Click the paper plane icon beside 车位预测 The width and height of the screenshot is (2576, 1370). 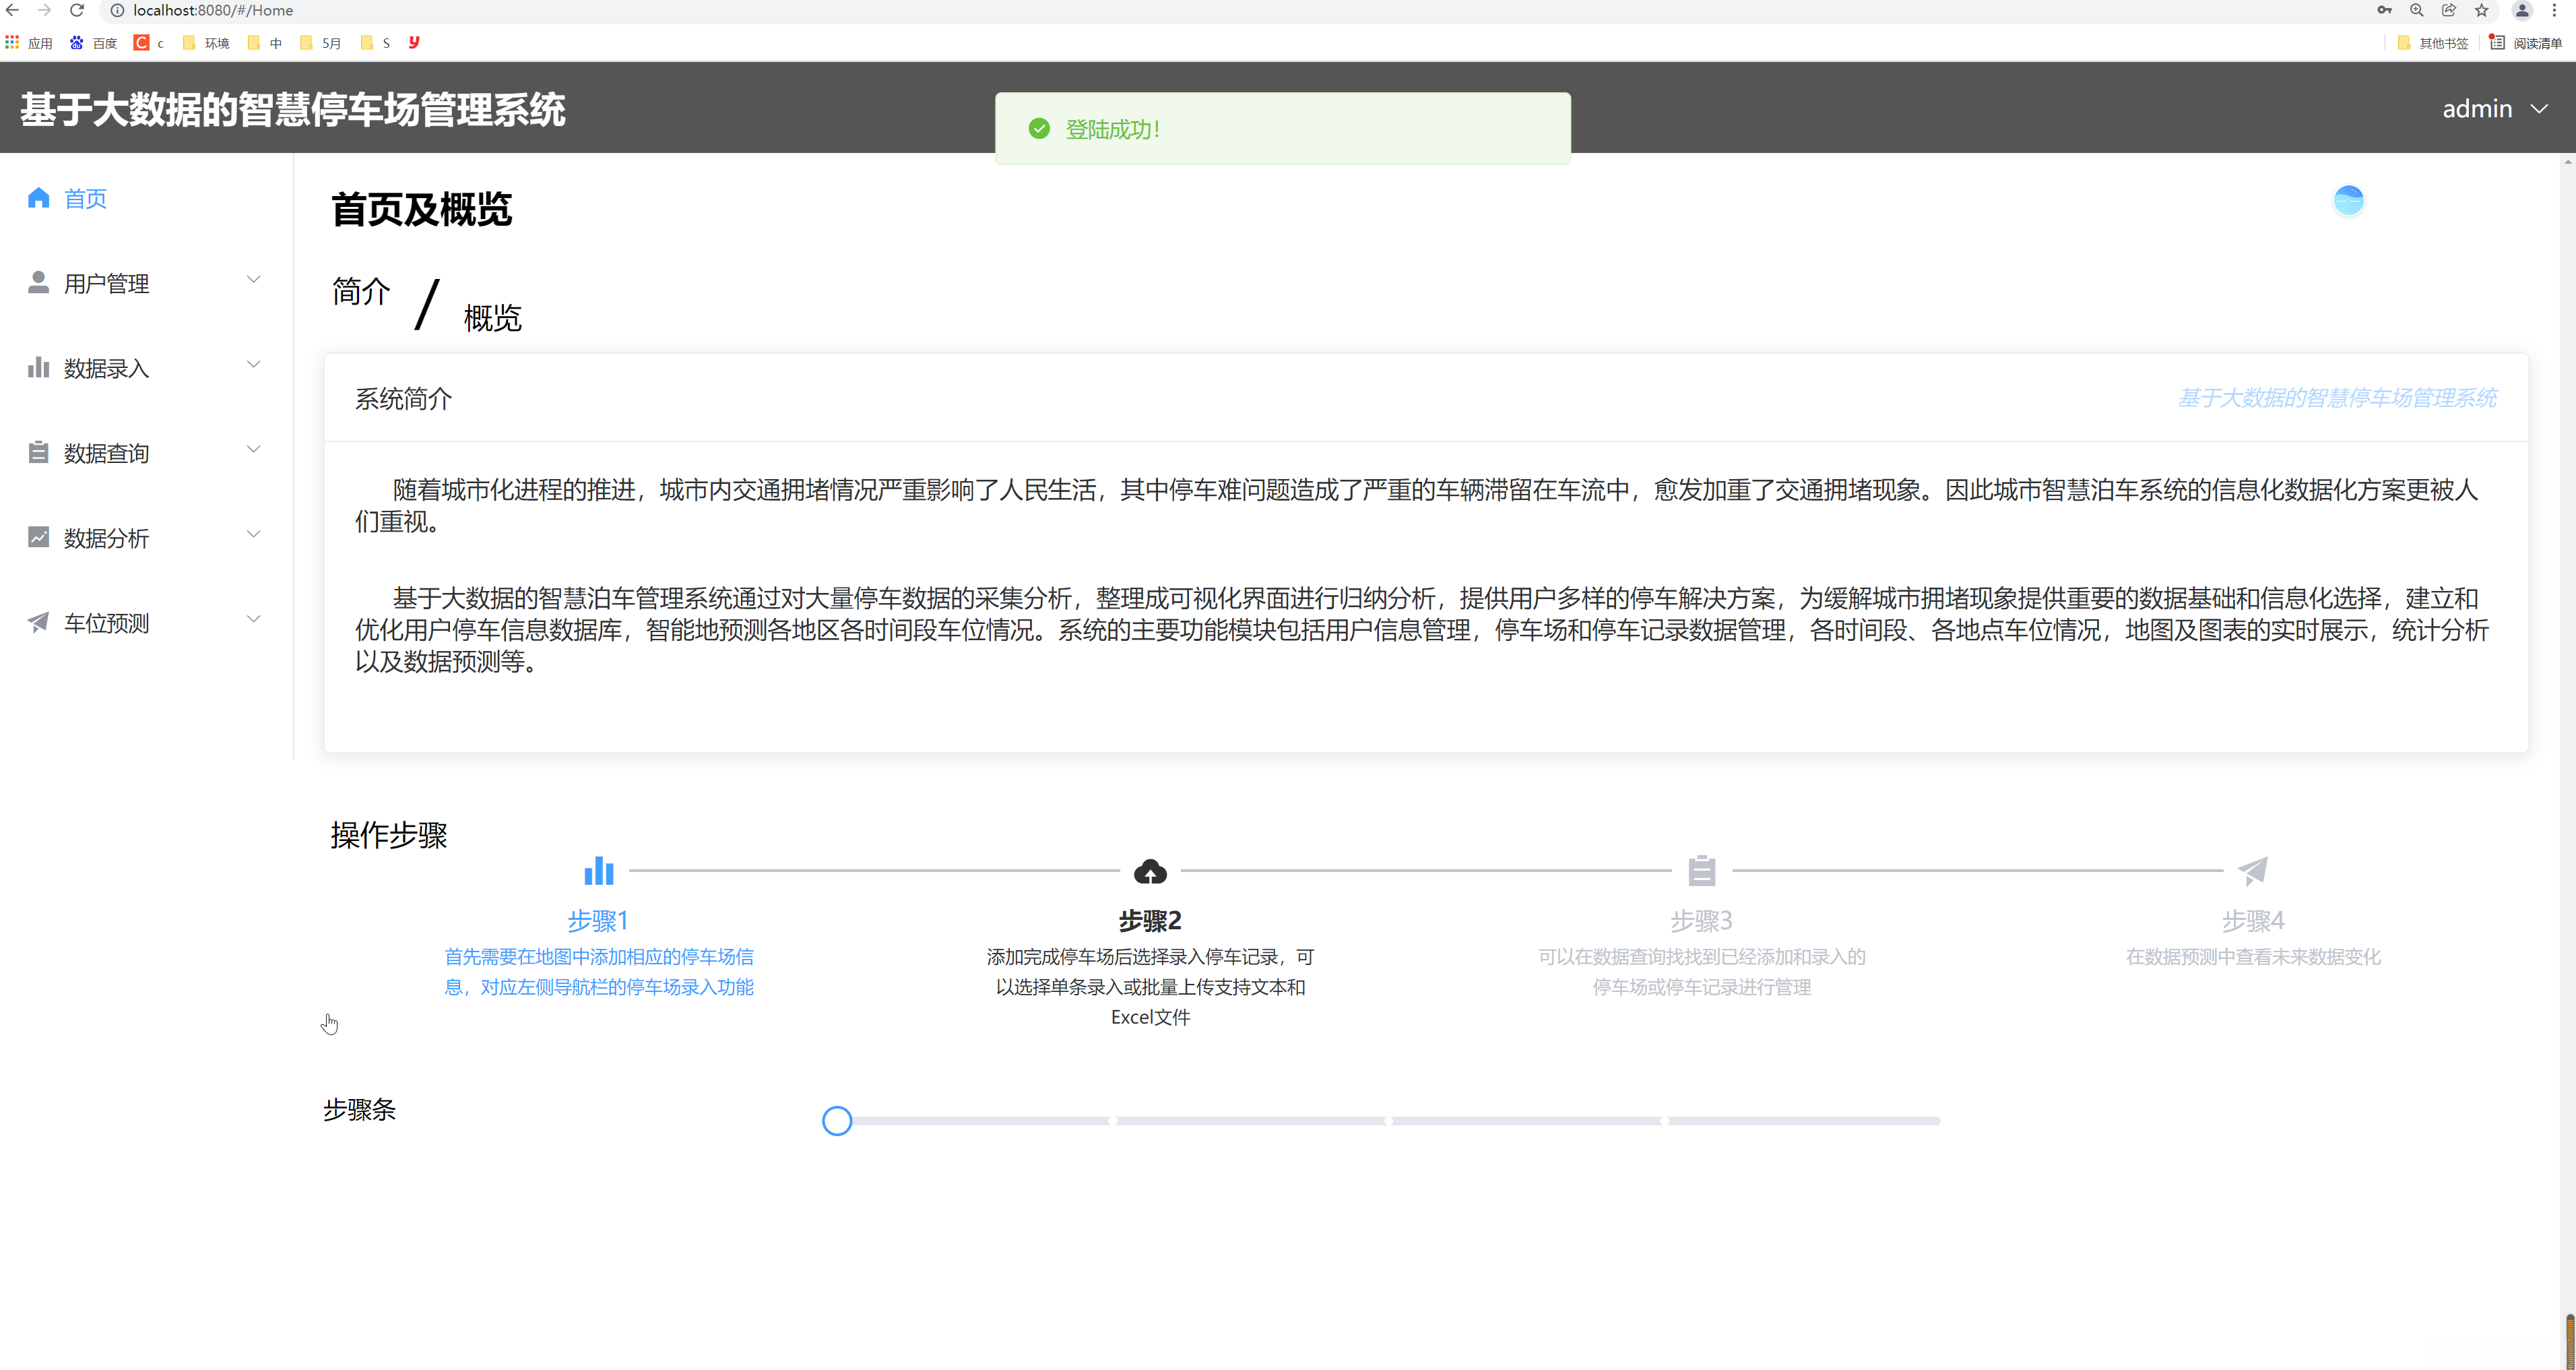pos(38,623)
